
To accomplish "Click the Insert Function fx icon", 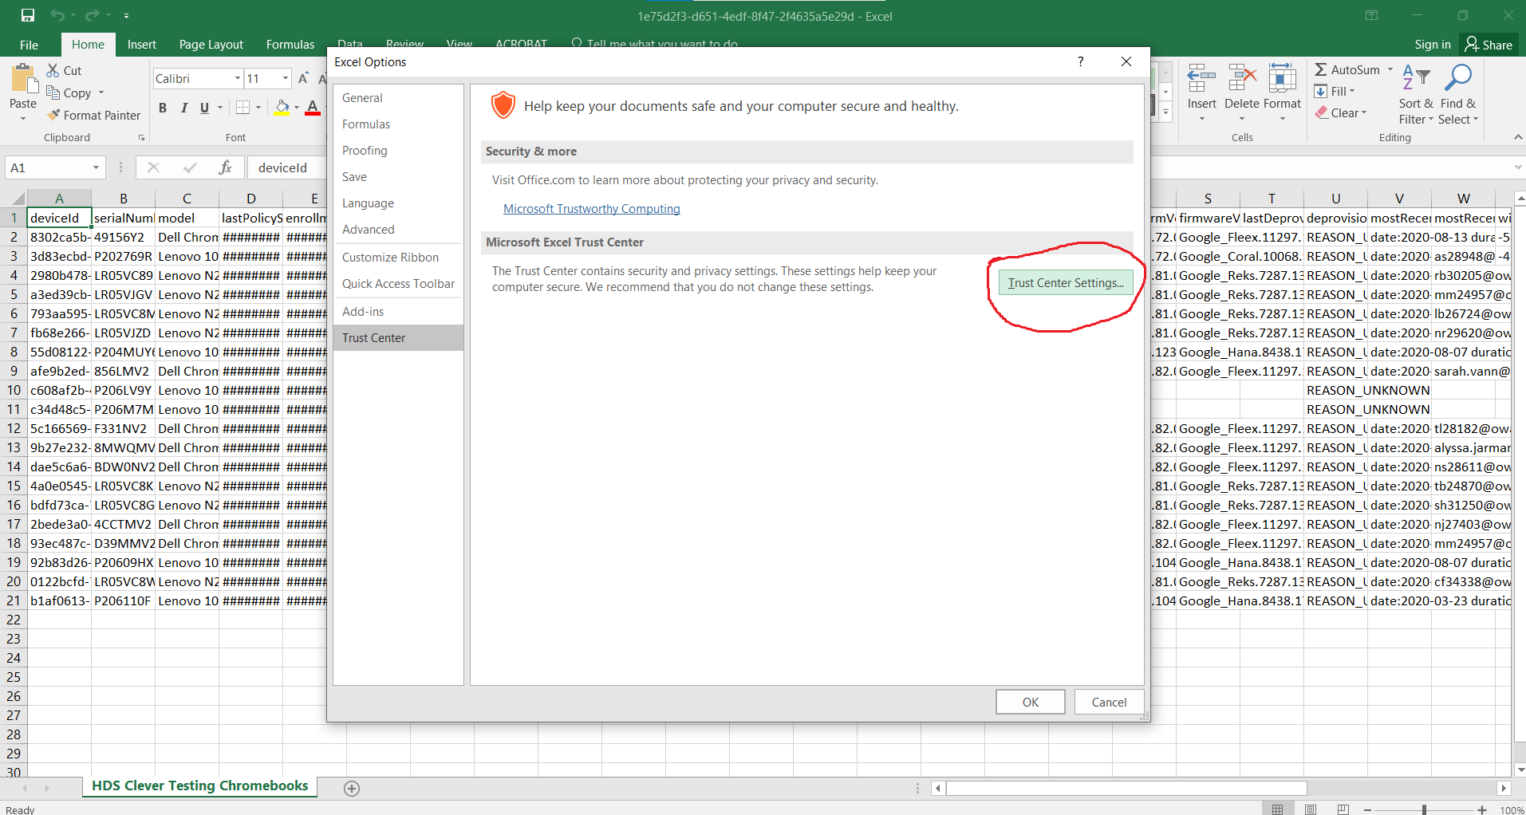I will click(226, 167).
